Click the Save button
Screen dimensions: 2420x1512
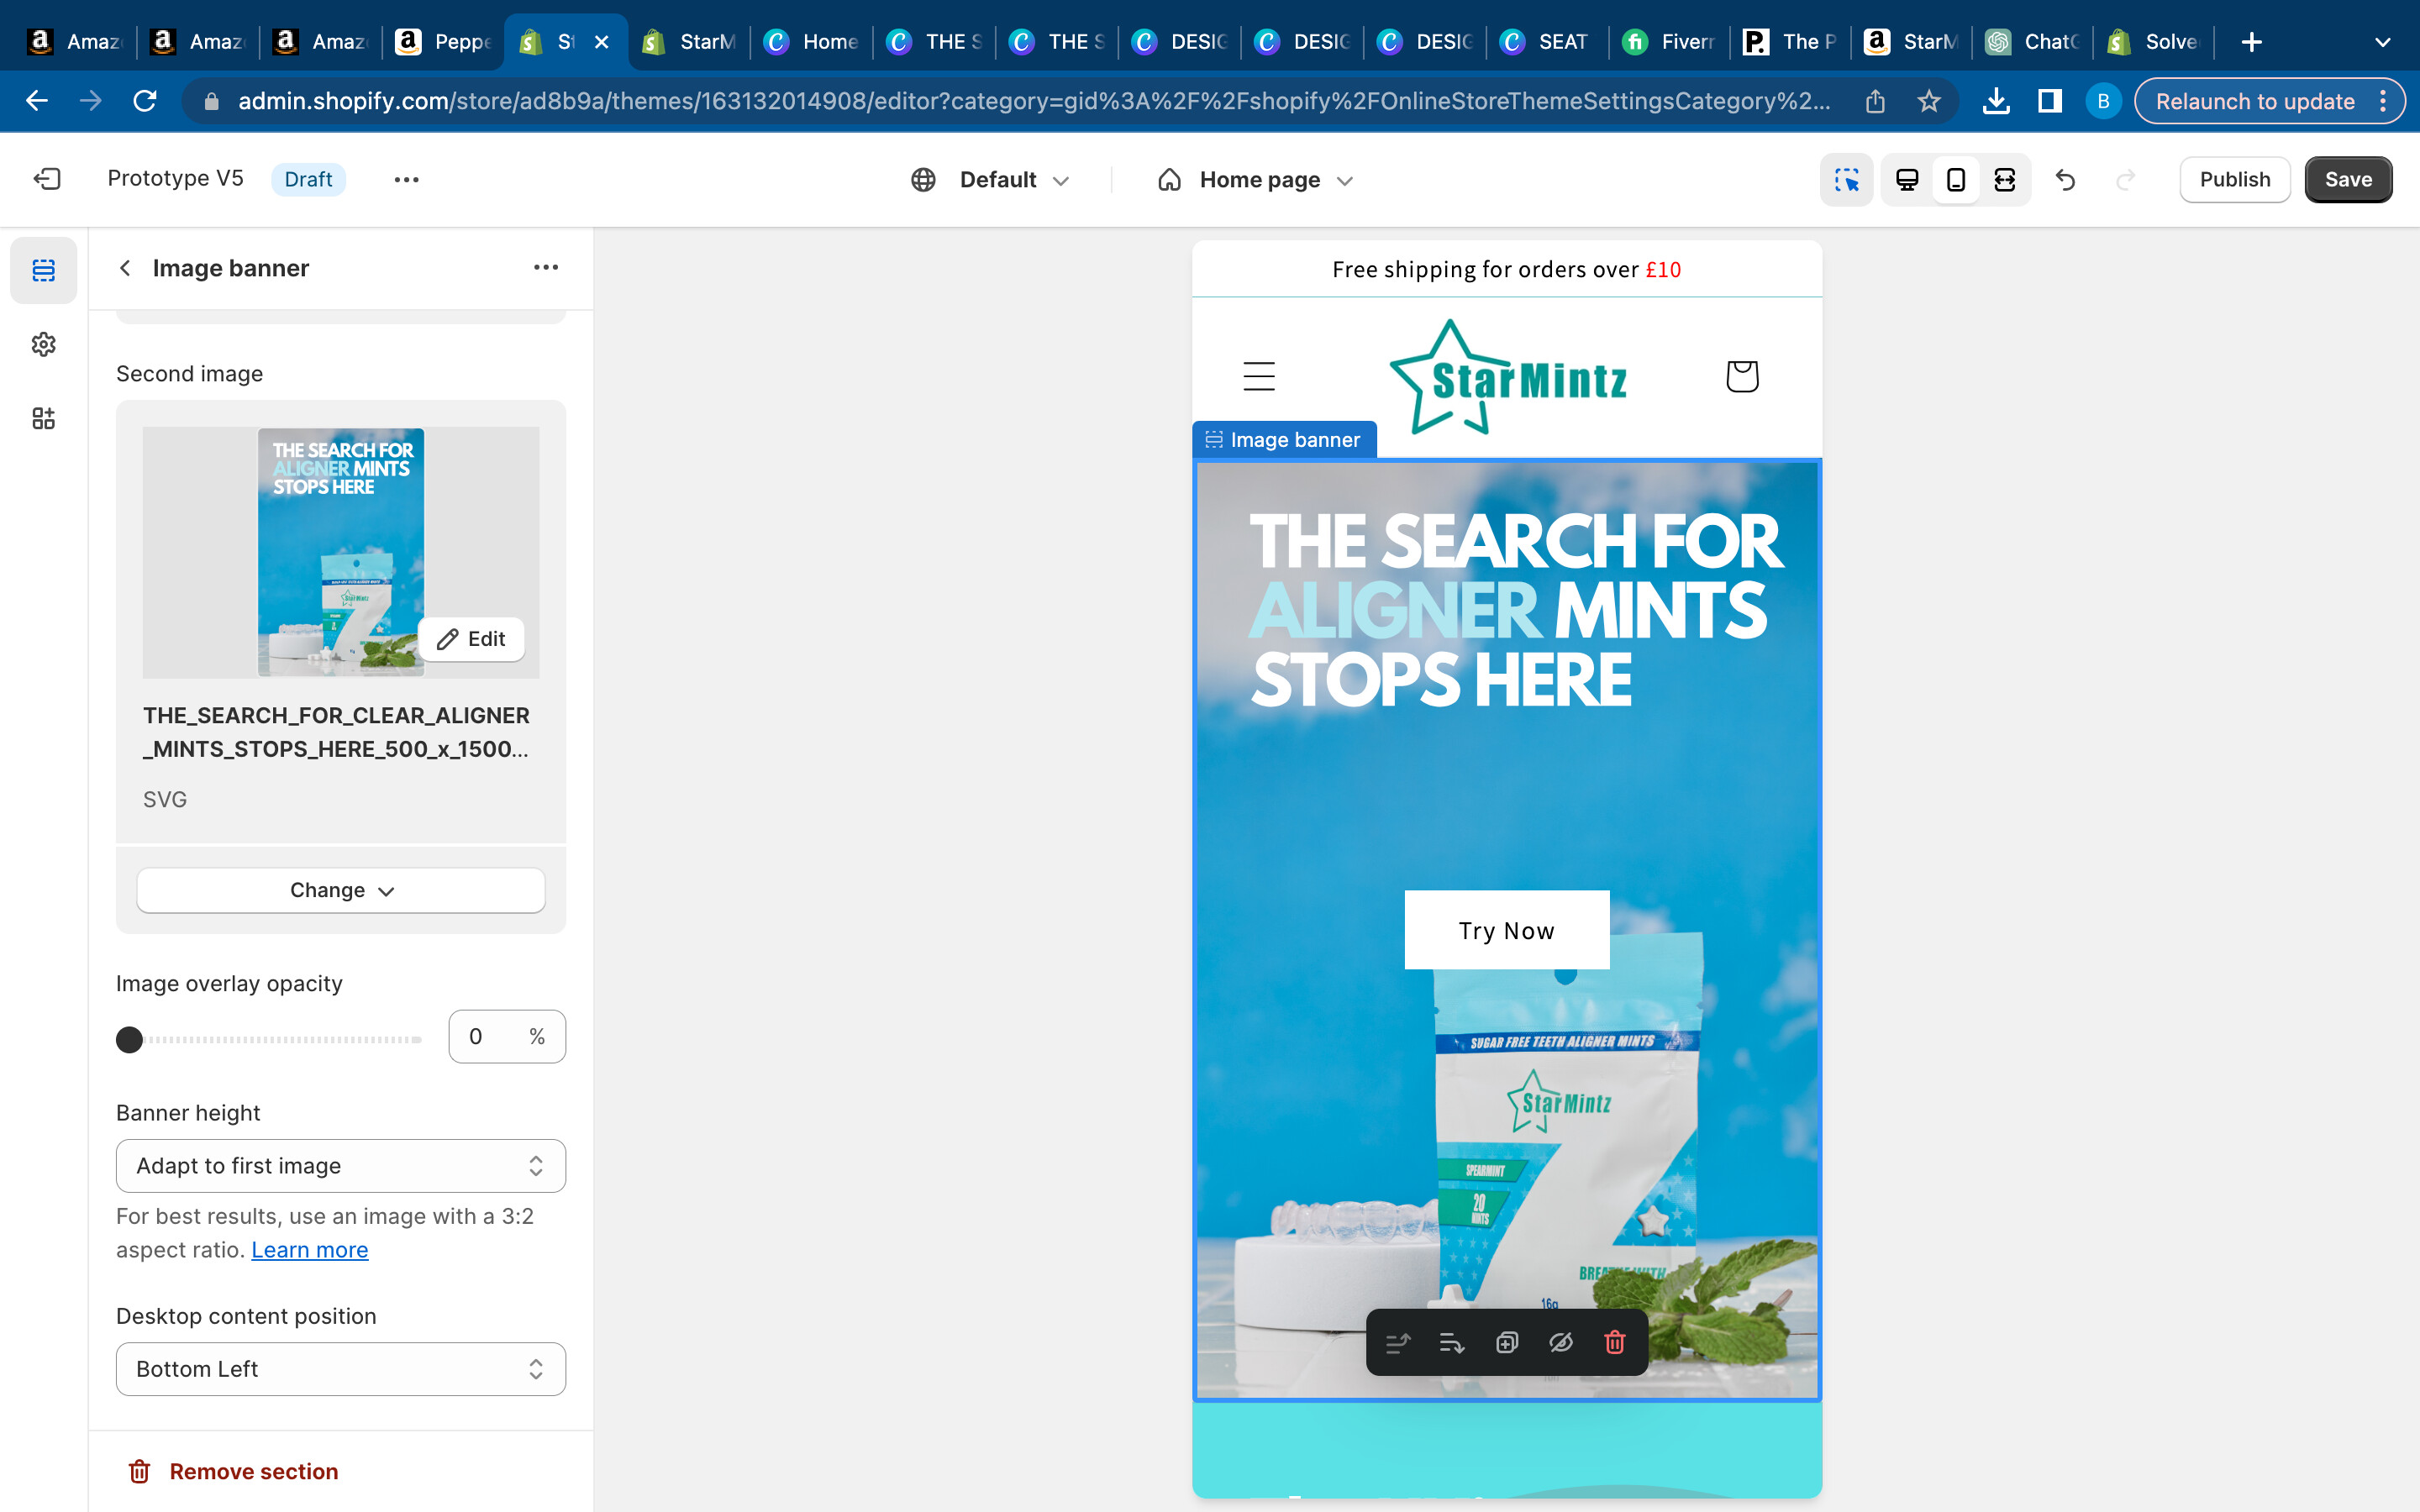2347,180
